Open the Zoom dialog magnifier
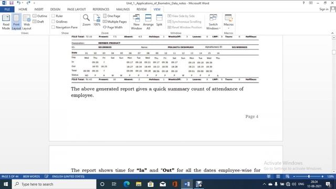336x189 pixels. coord(86,20)
